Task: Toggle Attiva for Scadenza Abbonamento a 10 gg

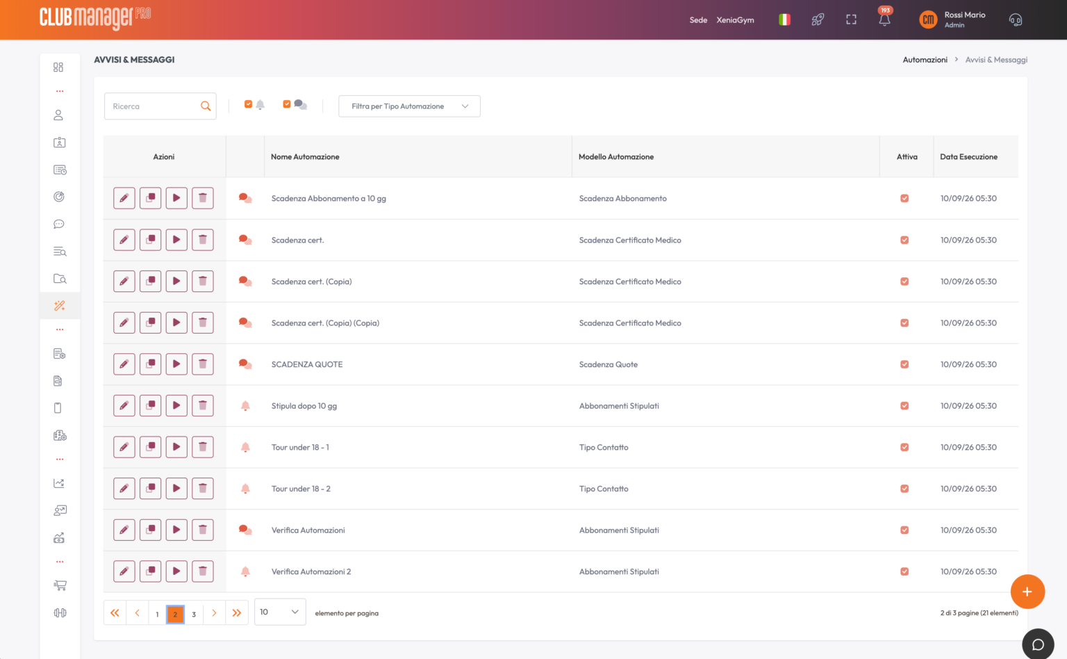Action: (x=904, y=198)
